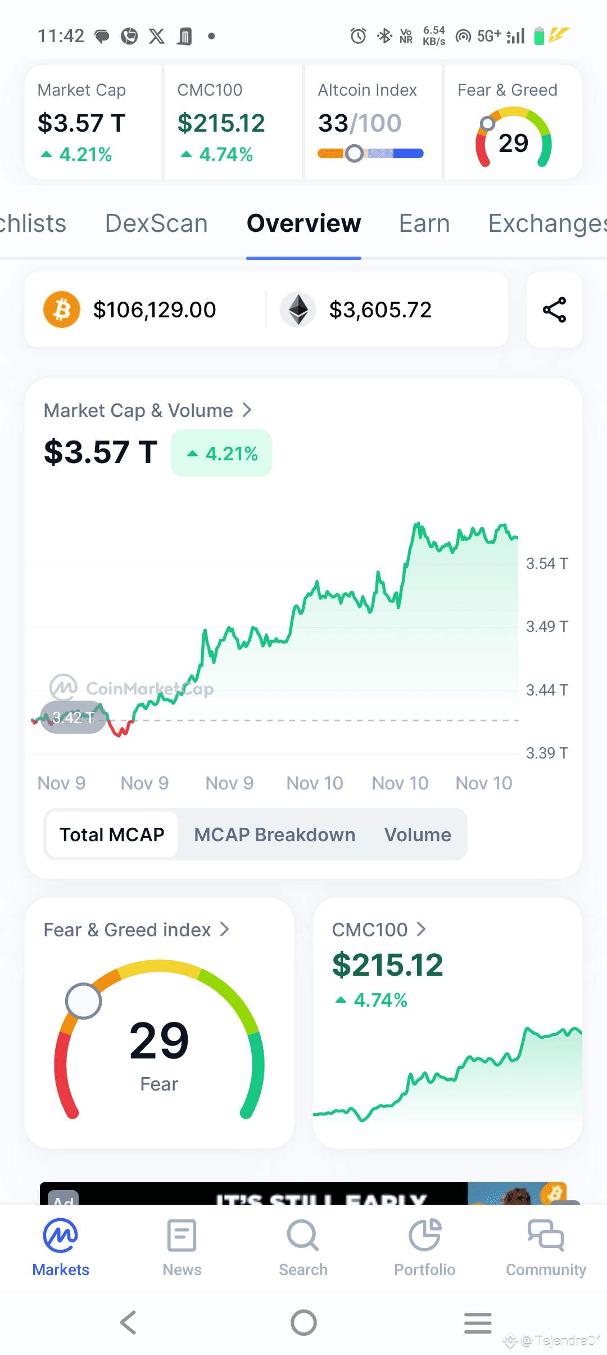This screenshot has width=607, height=1355.
Task: Expand the CMC100 card chevron
Action: tap(421, 929)
